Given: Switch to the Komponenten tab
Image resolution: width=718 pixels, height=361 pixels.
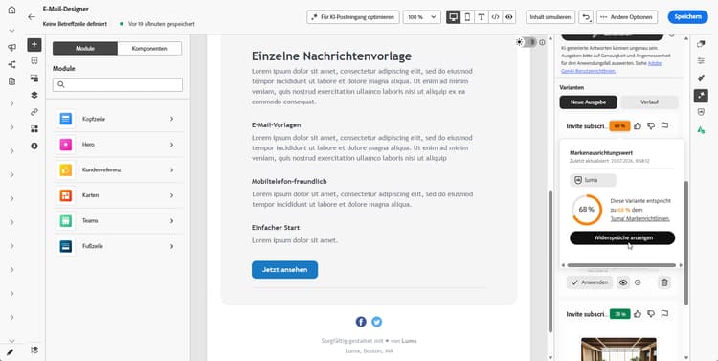Looking at the screenshot, I should point(149,49).
